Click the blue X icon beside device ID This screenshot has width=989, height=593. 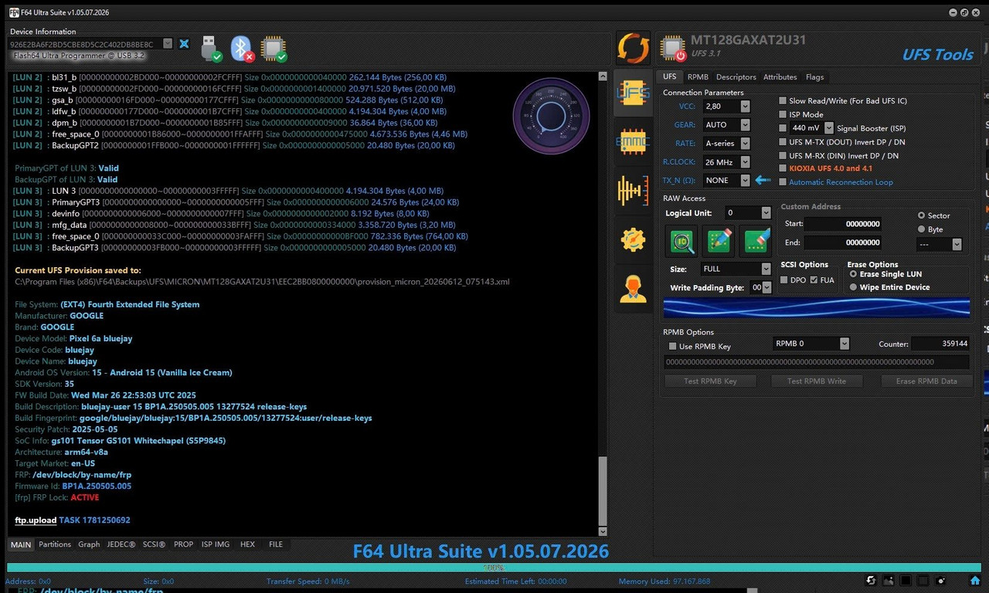coord(184,44)
